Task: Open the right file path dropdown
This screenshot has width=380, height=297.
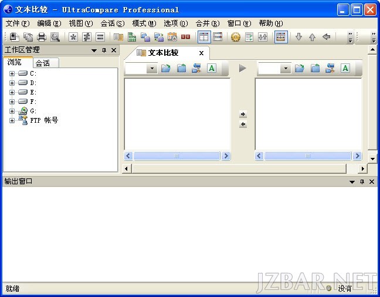Action: (286, 68)
